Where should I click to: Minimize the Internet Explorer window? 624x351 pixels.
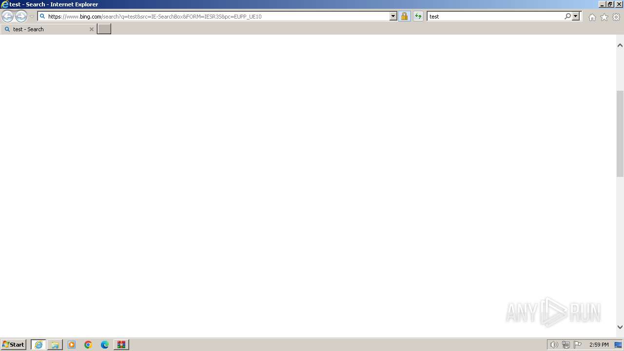pos(603,4)
